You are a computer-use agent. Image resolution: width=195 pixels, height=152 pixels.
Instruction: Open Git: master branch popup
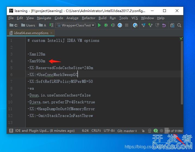[127, 131]
